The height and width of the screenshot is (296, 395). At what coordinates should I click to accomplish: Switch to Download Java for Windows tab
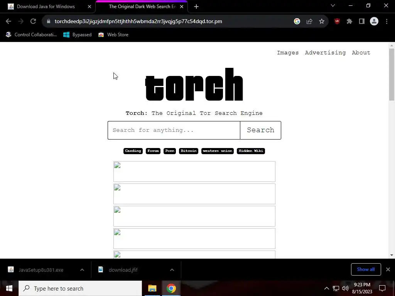coord(46,7)
